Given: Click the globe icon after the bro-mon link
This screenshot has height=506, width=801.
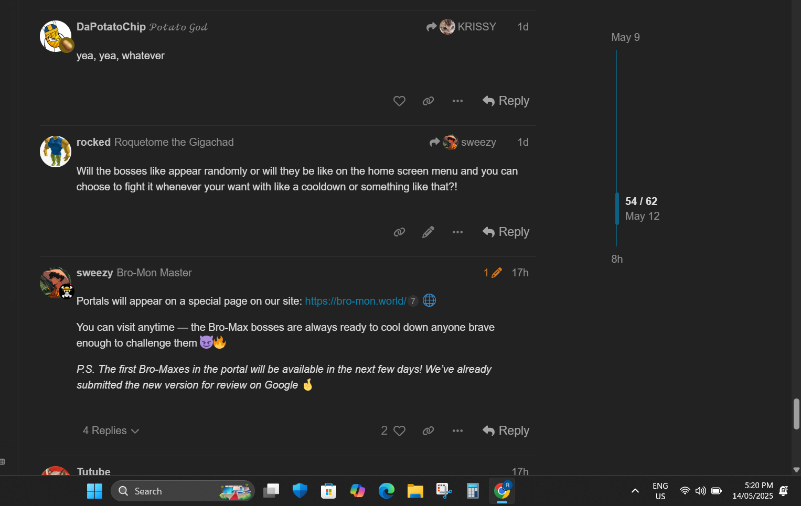Looking at the screenshot, I should click(x=429, y=300).
